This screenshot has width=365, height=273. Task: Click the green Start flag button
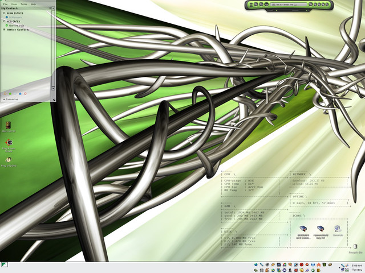(x=4, y=264)
